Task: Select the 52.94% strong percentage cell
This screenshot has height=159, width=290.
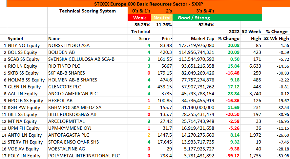Action: coord(194,25)
